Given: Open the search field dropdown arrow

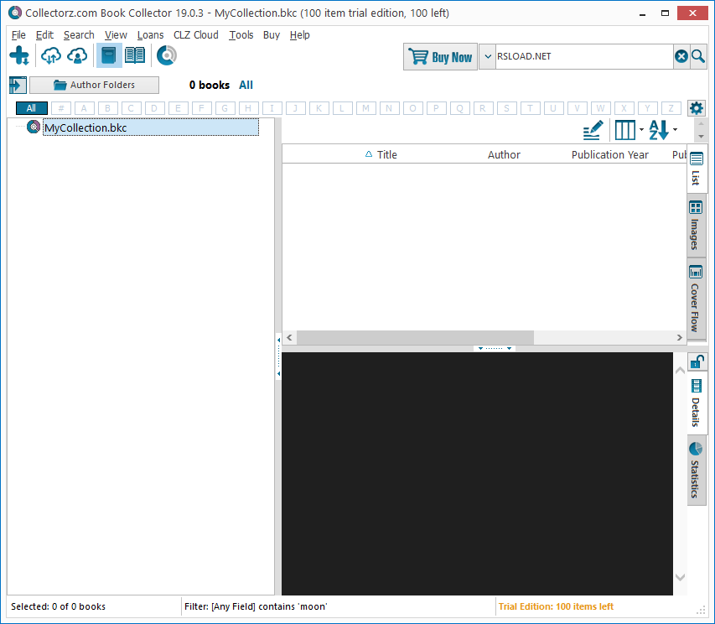Looking at the screenshot, I should 488,56.
